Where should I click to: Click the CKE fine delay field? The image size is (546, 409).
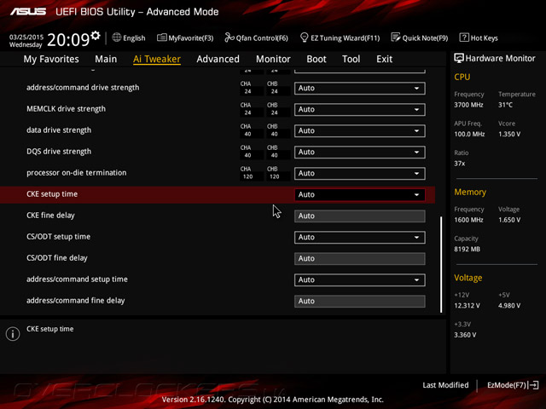tap(360, 216)
